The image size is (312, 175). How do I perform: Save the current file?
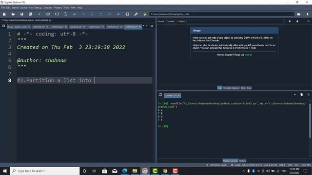click(21, 14)
